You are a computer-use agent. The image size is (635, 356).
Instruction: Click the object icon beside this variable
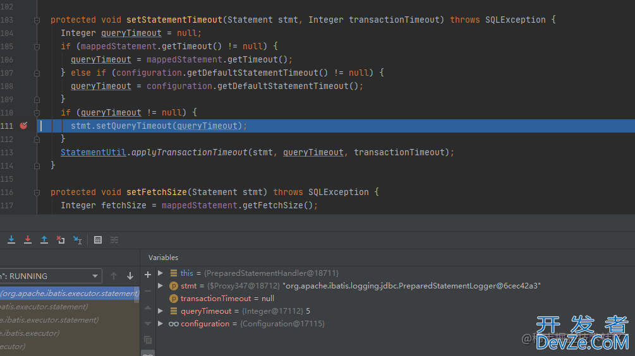pos(173,273)
